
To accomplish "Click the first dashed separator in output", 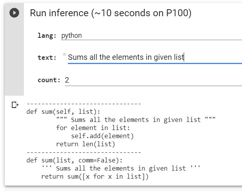I will 84,104.
